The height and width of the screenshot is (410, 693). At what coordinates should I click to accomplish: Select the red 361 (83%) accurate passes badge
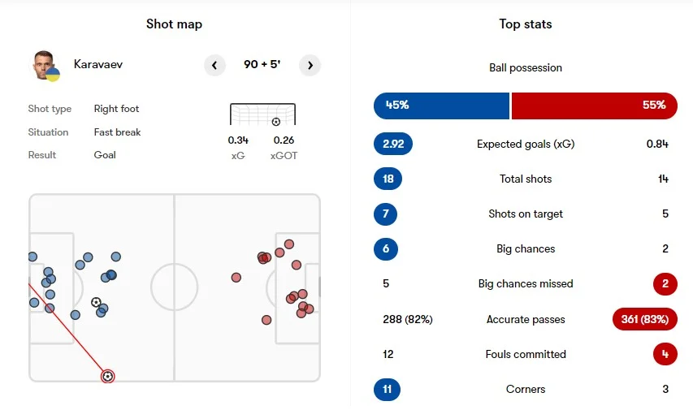(x=645, y=319)
